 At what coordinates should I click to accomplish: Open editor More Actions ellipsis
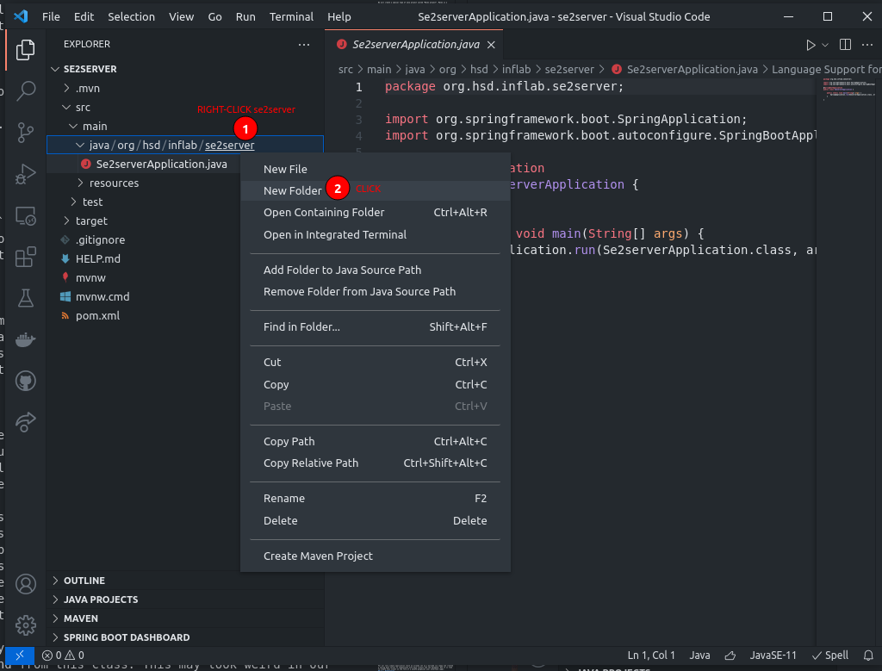pyautogui.click(x=866, y=45)
